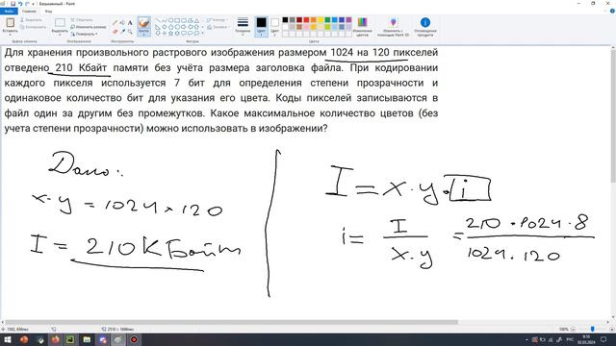Open the Windows Start menu

(8, 339)
